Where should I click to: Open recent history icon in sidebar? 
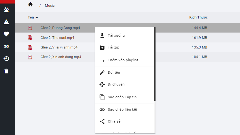click(6, 59)
